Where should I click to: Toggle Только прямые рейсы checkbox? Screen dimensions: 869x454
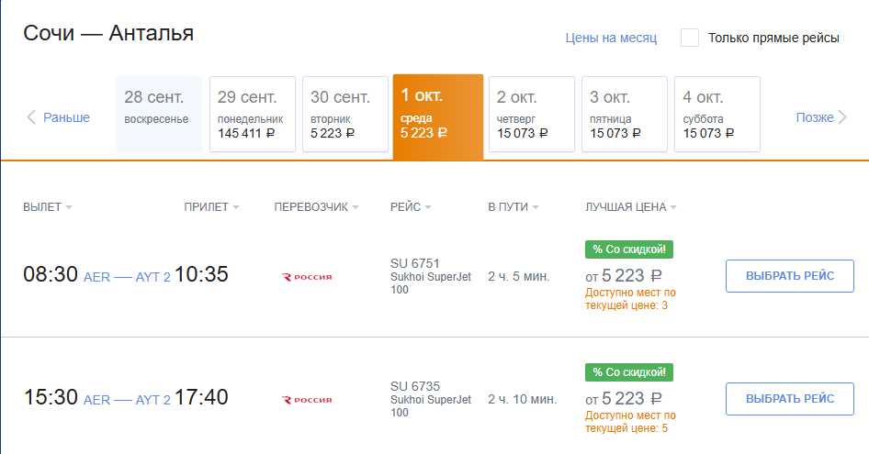coord(690,38)
